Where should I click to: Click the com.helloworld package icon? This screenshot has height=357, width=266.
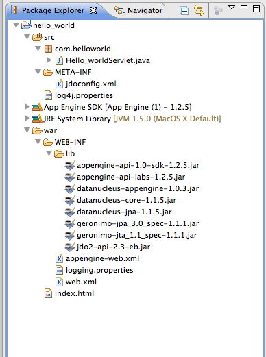(48, 49)
